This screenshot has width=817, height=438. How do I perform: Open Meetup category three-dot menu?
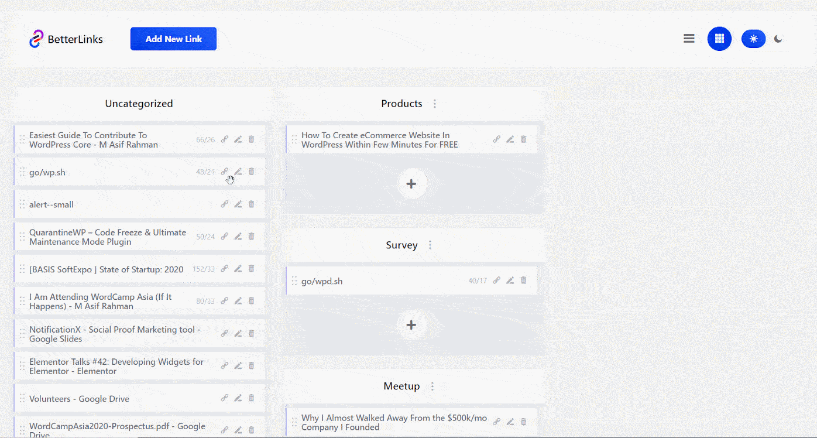pyautogui.click(x=432, y=386)
